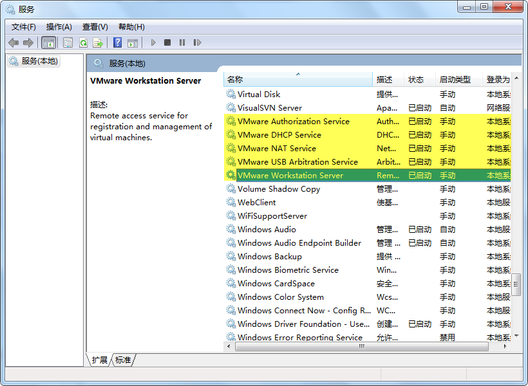Screen dimensions: 528x386
Task: Toggle the show/hide console tree icon
Action: coord(48,42)
